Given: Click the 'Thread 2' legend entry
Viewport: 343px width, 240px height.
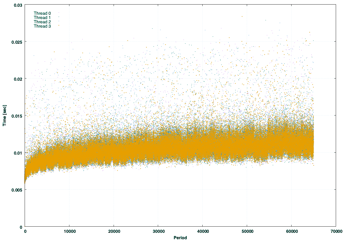Looking at the screenshot, I should 42,22.
